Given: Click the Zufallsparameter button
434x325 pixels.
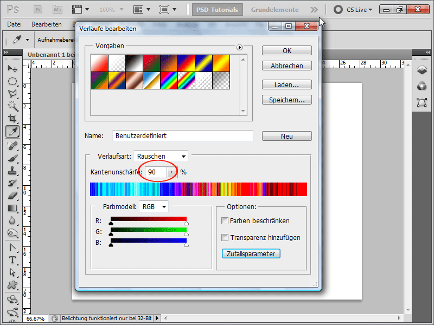Looking at the screenshot, I should click(251, 253).
